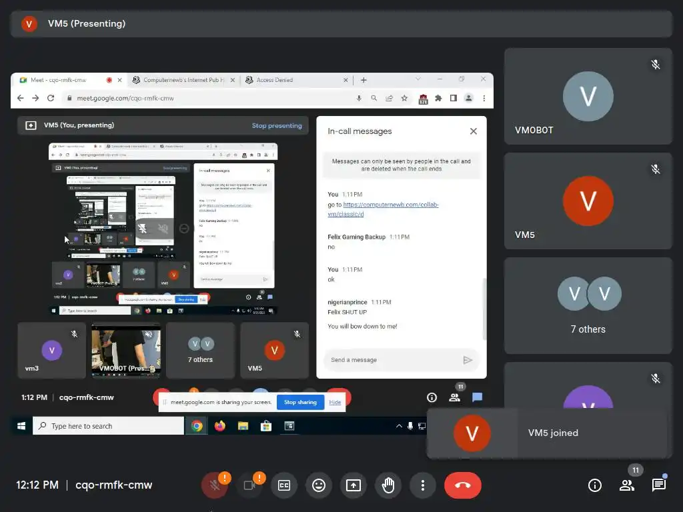Click the send message arrow icon
The width and height of the screenshot is (683, 512).
coord(468,360)
